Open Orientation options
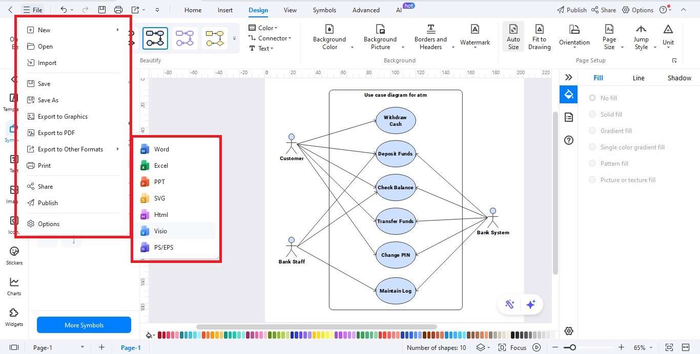Image resolution: width=700 pixels, height=354 pixels. tap(574, 37)
